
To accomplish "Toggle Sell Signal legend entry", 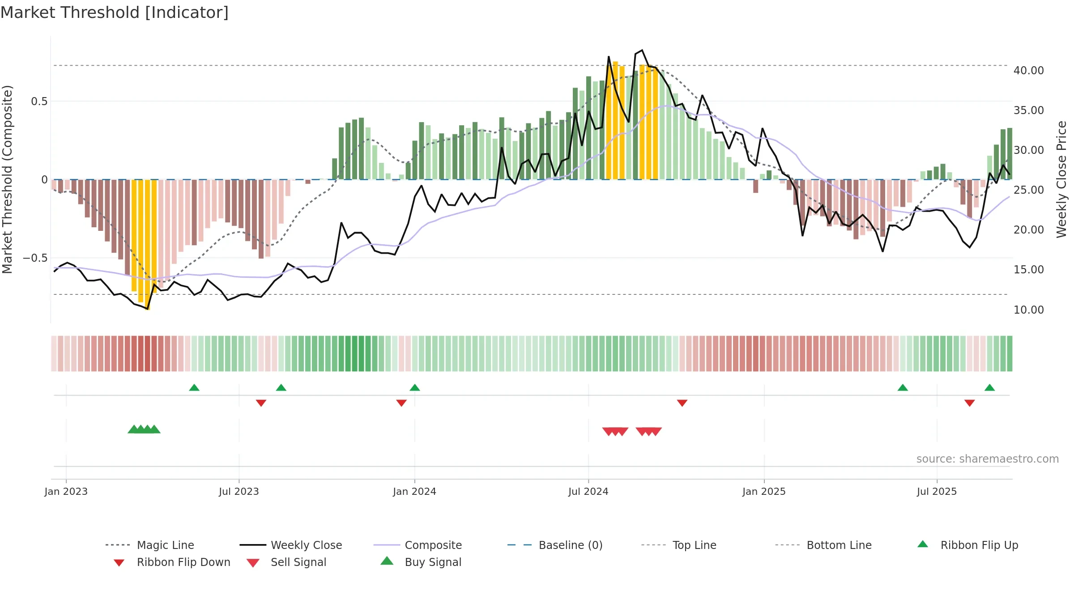I will pyautogui.click(x=286, y=562).
